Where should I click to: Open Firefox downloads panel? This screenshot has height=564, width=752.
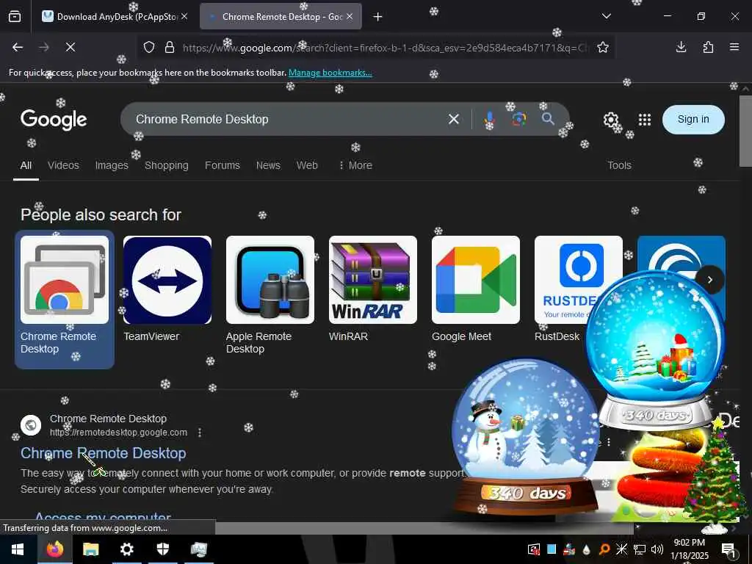point(681,47)
